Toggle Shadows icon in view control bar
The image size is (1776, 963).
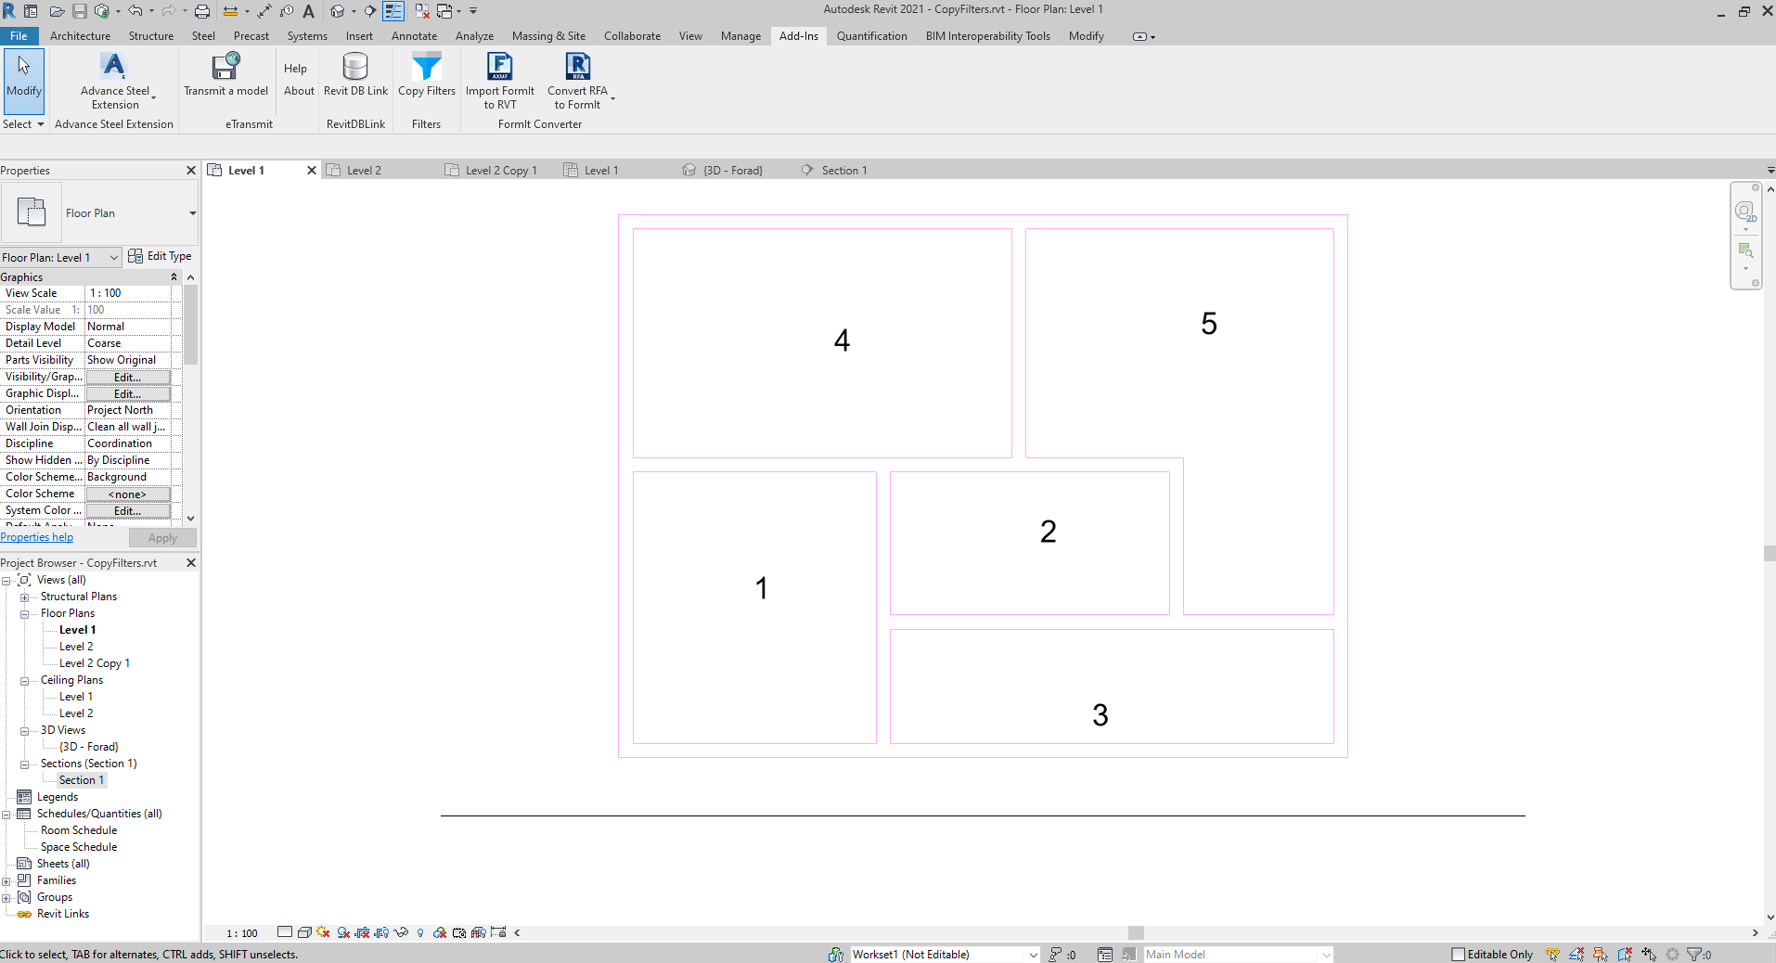(x=343, y=932)
